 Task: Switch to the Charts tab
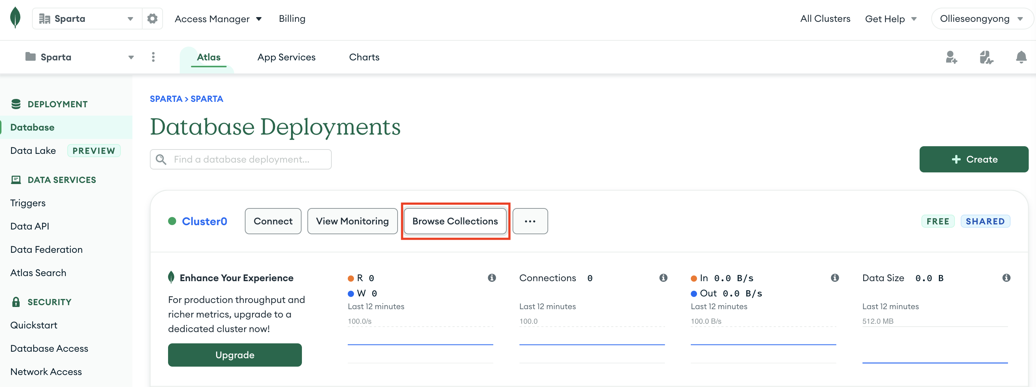[x=364, y=57]
